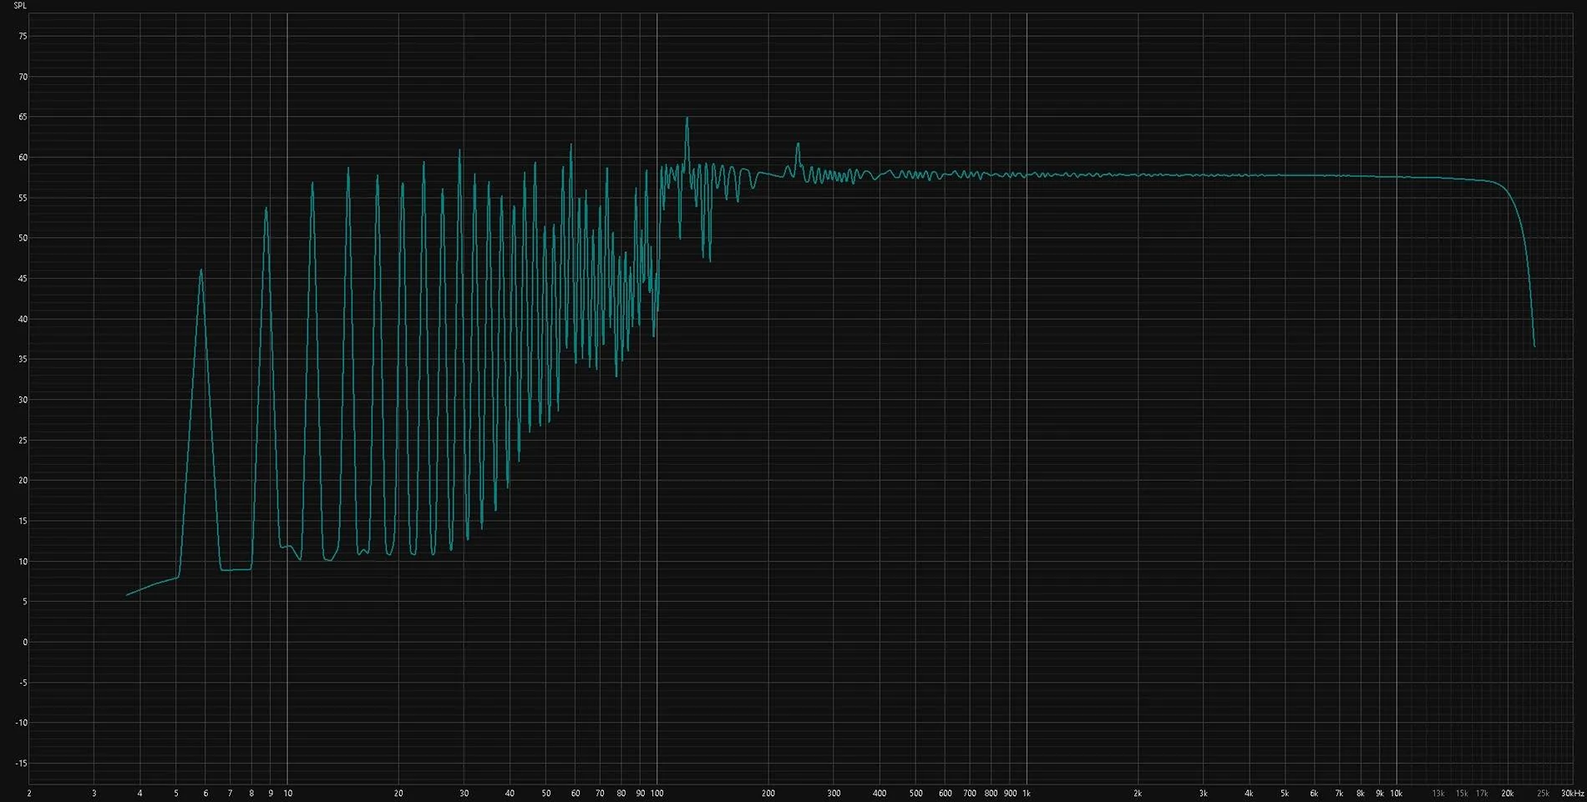Screen dimensions: 1587x802
Task: Click the 2k frequency axis label
Action: 1138,794
